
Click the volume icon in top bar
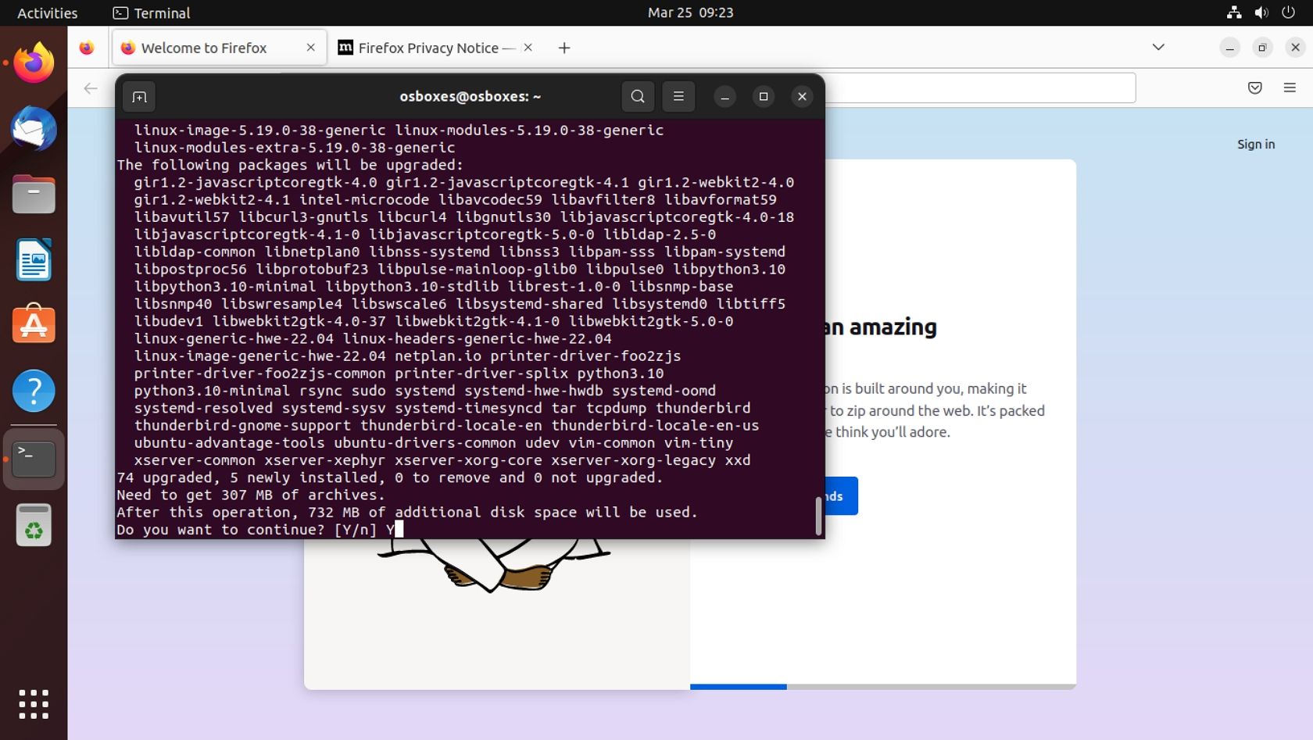point(1261,13)
